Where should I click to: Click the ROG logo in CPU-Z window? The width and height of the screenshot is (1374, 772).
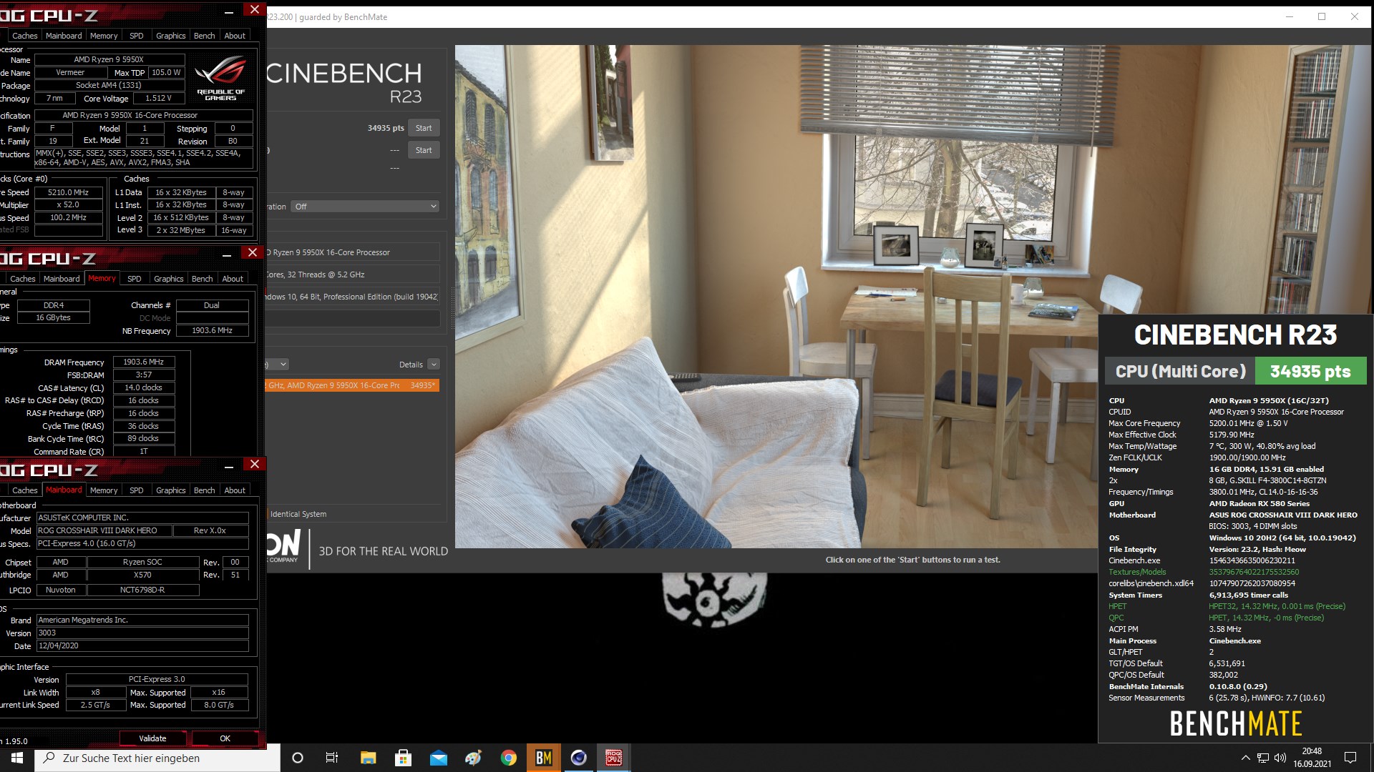(221, 79)
